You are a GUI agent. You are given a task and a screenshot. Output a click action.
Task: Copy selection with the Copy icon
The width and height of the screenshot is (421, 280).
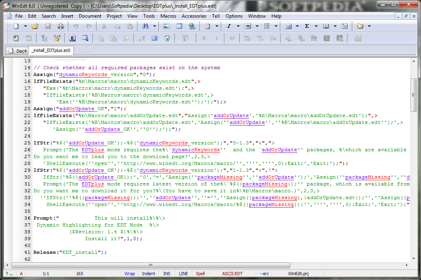point(117,26)
